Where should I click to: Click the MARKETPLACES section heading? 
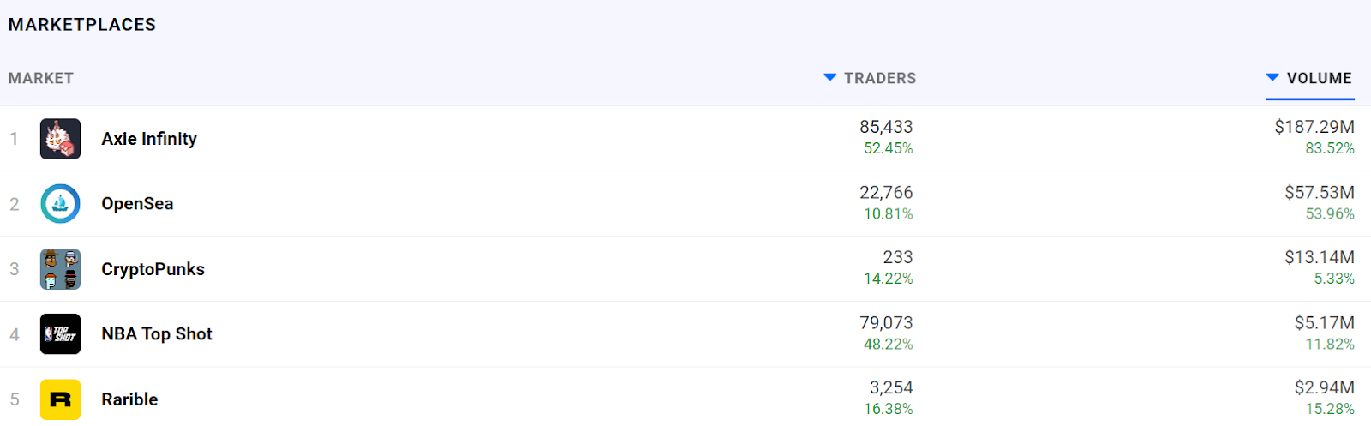[82, 25]
